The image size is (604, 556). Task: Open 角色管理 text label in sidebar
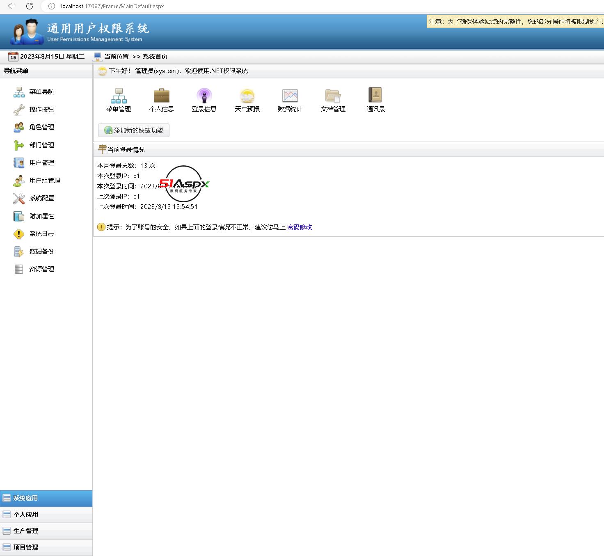(x=42, y=127)
